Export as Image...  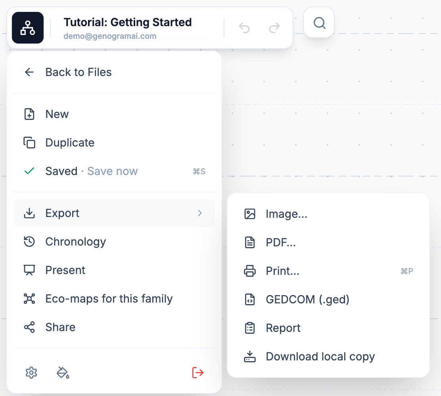point(328,214)
